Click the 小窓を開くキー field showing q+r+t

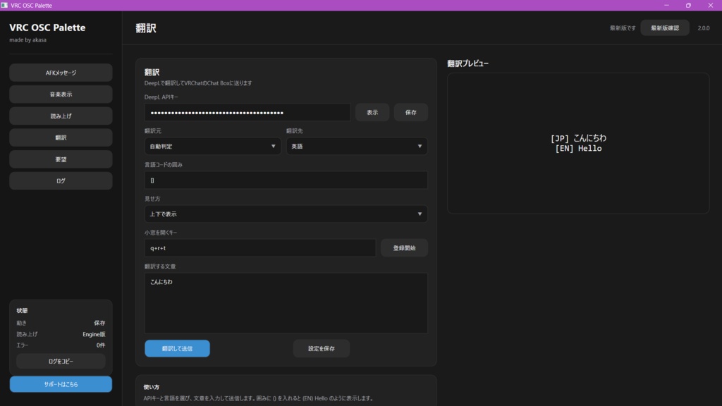[260, 248]
